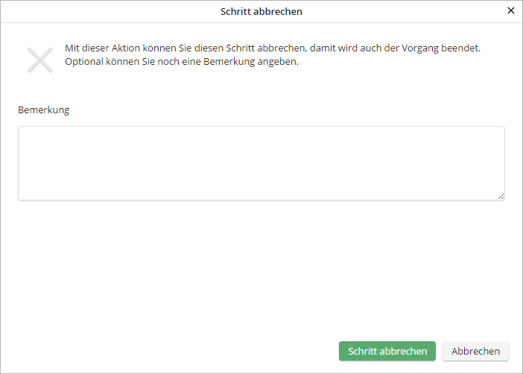
Task: Click the word 'angeben' in the hint text
Action: tap(277, 62)
